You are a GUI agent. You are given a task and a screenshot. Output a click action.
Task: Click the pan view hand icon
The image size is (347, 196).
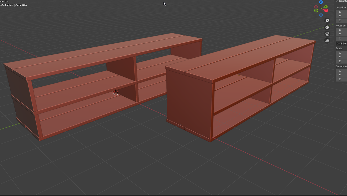327,27
